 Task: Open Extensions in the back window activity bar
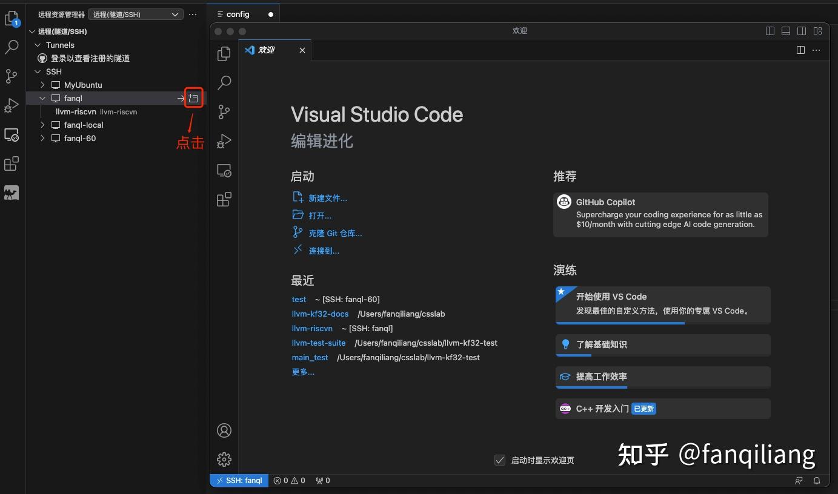pos(12,163)
